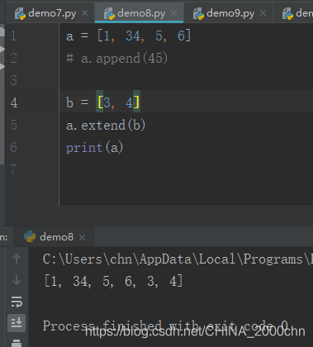
Task: Select the demo8.py editor tab
Action: coord(140,13)
